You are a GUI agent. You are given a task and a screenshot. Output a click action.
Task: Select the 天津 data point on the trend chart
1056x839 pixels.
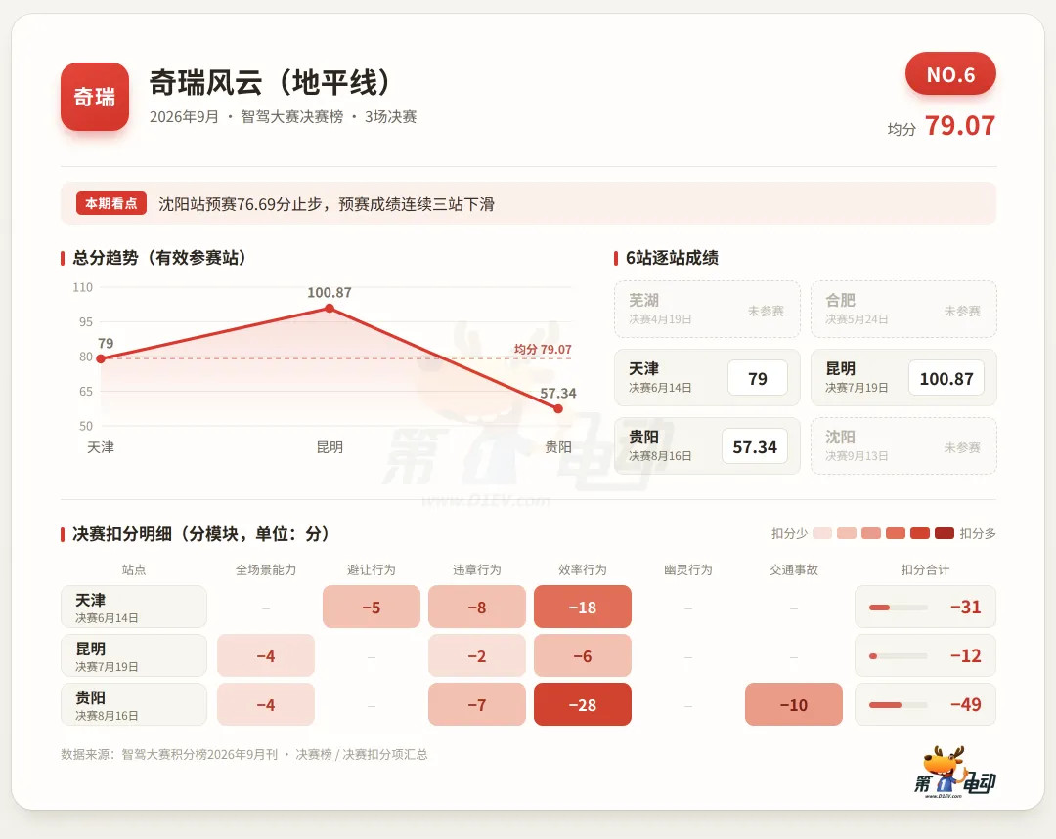(x=101, y=358)
